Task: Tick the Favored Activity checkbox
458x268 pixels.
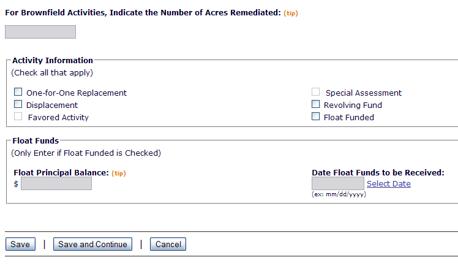Action: tap(18, 117)
